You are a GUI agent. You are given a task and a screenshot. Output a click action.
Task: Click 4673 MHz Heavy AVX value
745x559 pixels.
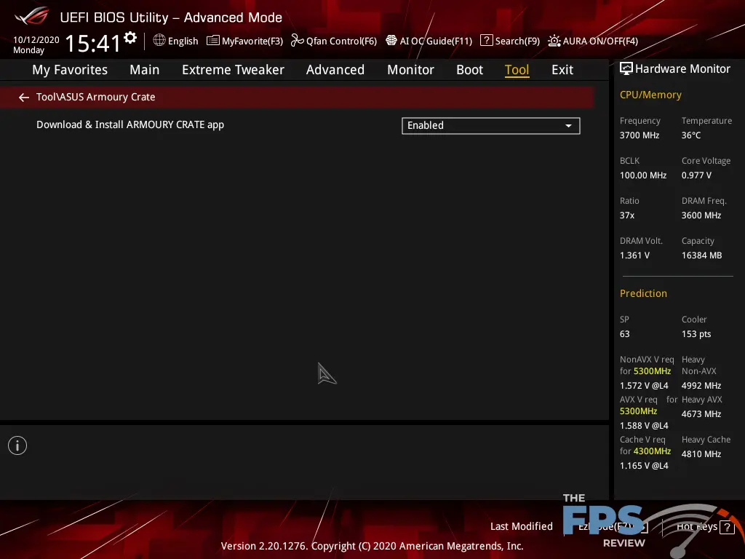click(701, 414)
